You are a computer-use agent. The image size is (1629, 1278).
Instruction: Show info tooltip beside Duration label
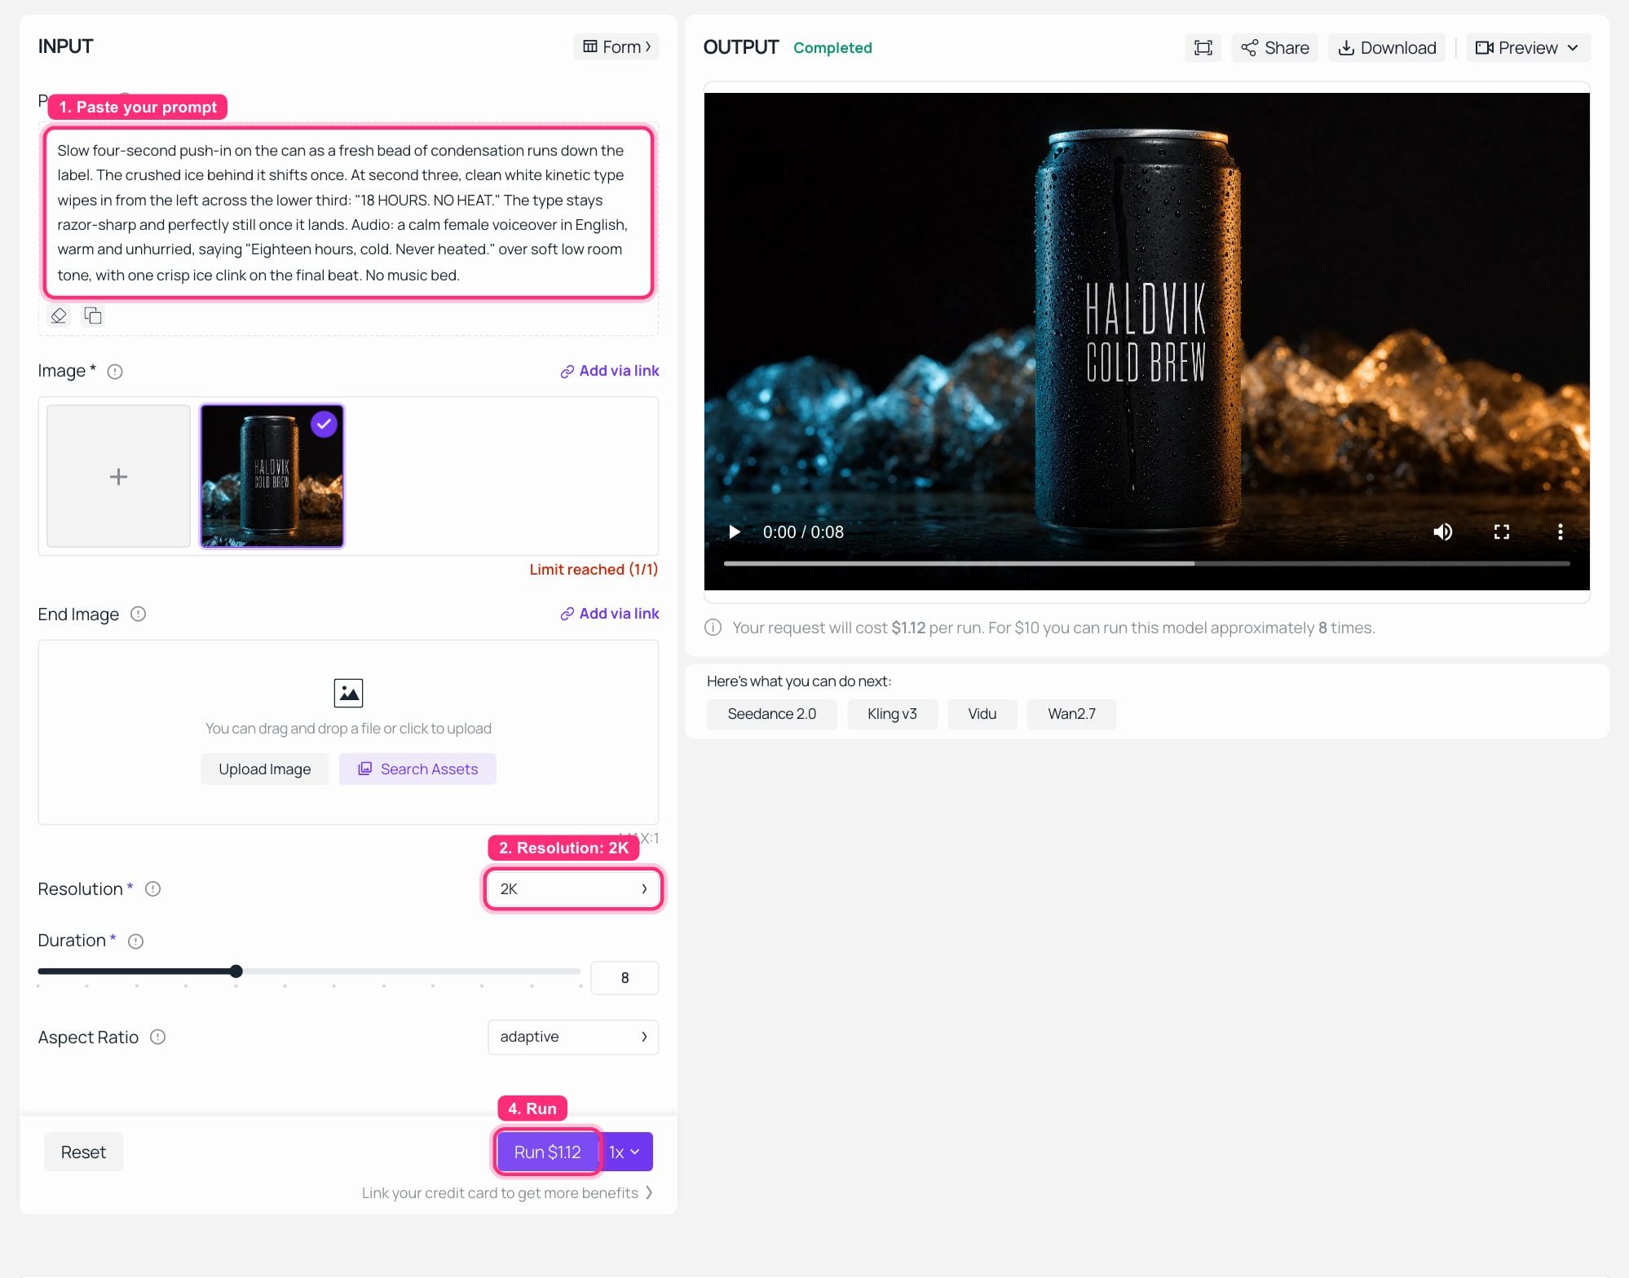point(136,941)
